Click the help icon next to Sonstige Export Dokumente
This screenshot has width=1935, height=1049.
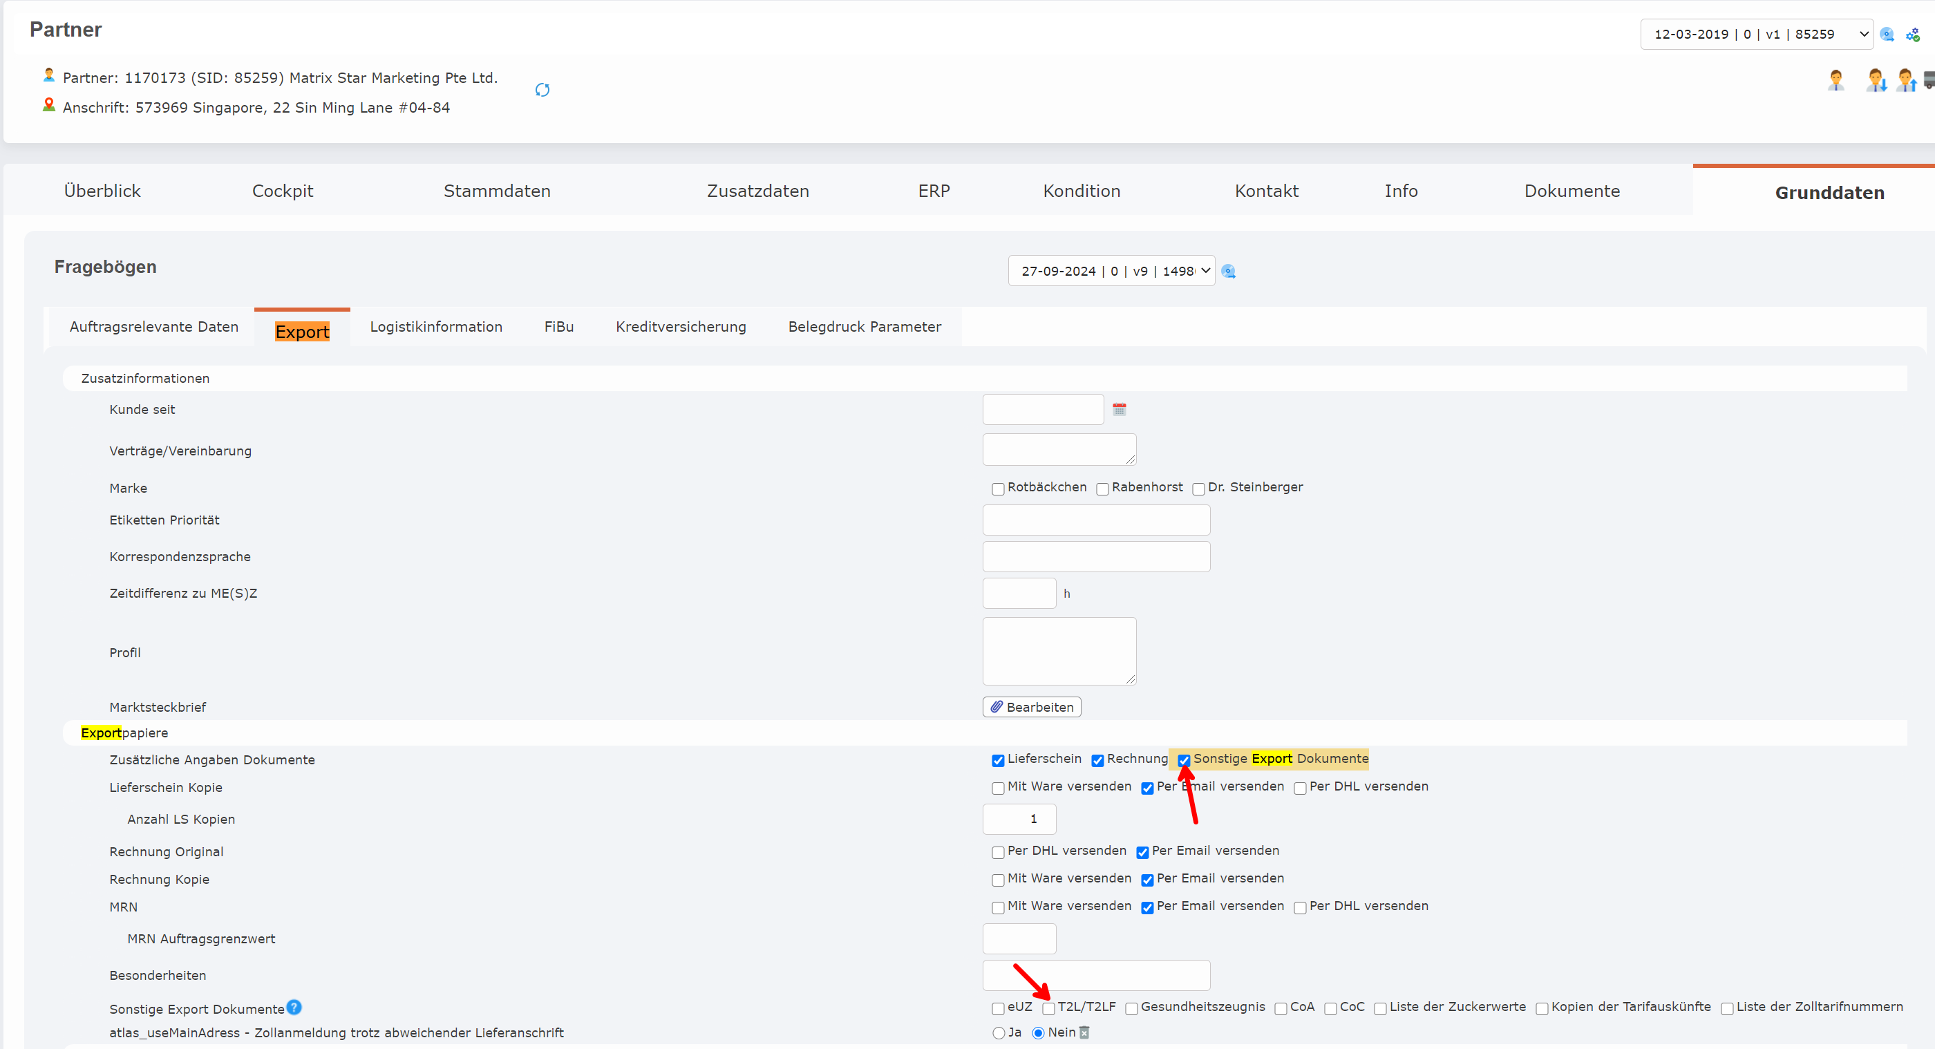[294, 1008]
